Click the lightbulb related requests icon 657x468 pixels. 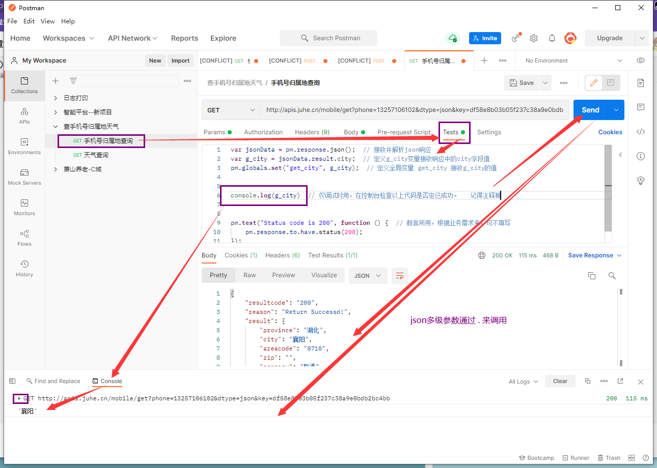coord(641,180)
